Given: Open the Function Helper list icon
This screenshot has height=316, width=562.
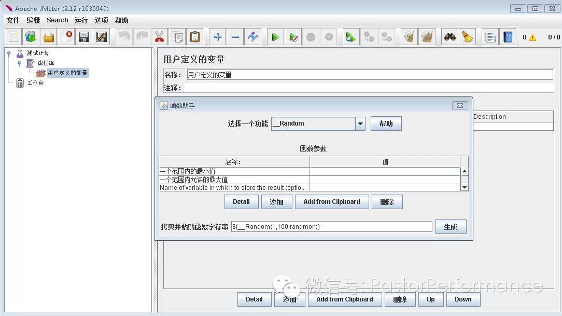Looking at the screenshot, I should click(489, 37).
